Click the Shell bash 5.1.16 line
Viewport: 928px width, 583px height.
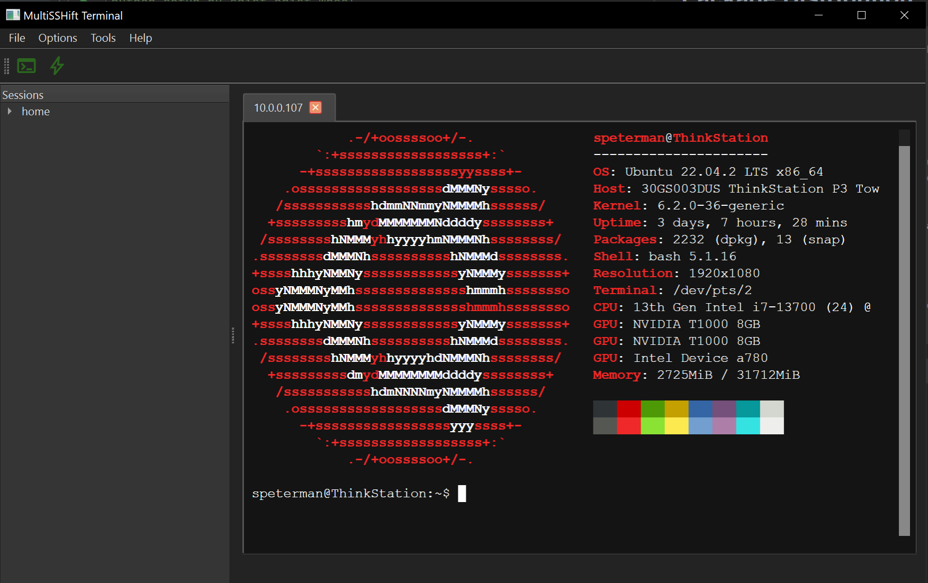tap(665, 257)
